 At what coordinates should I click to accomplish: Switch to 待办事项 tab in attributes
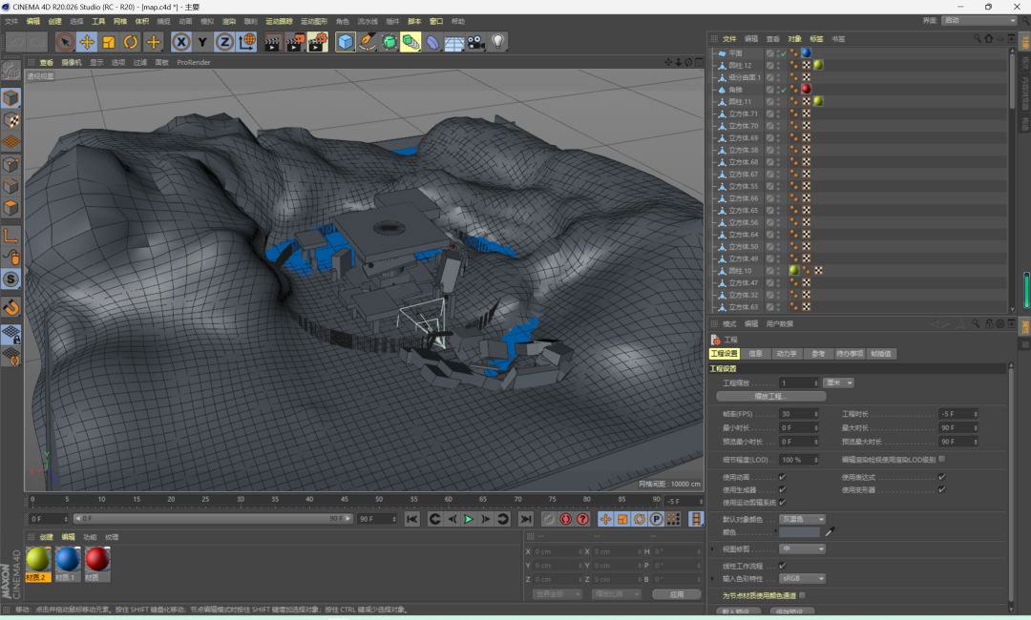(x=850, y=353)
